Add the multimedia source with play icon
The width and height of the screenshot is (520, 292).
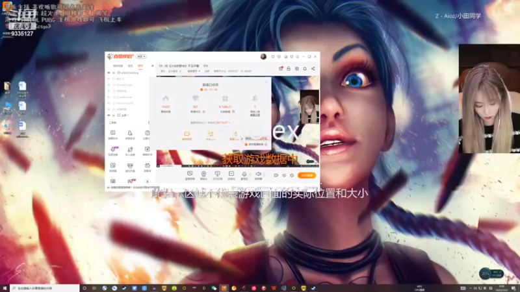(231, 175)
